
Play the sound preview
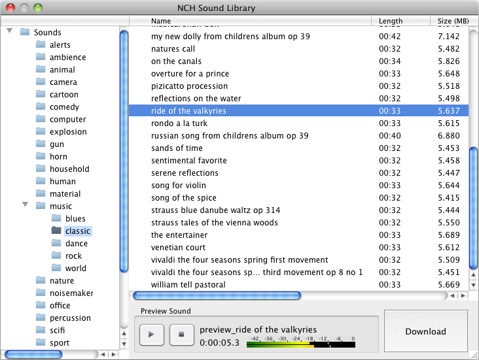coord(151,334)
